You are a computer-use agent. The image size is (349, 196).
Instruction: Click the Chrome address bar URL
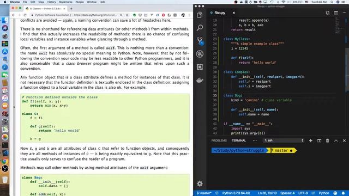coord(95,15)
